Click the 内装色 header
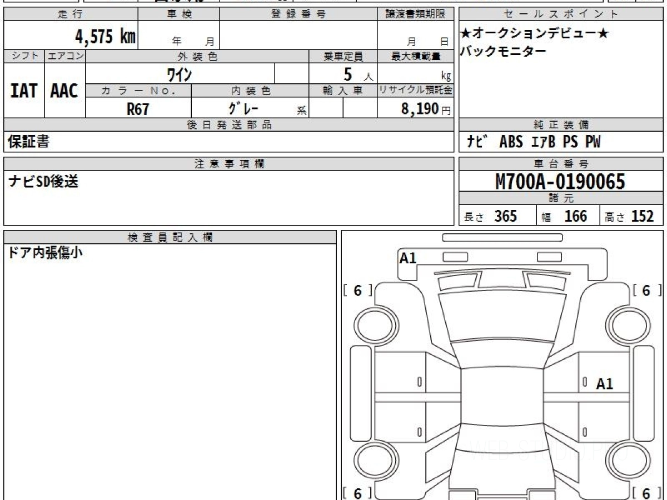The width and height of the screenshot is (667, 500). pyautogui.click(x=250, y=91)
